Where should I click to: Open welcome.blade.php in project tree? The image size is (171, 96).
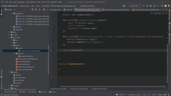point(24,70)
